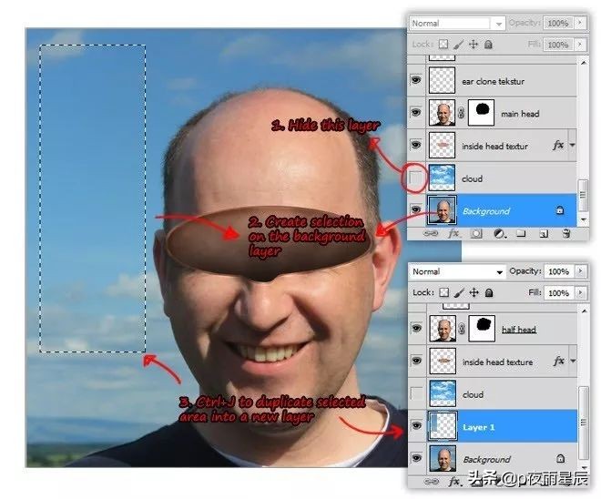
Task: Click padlock on Background layer beneath Layer 1
Action: [x=560, y=458]
